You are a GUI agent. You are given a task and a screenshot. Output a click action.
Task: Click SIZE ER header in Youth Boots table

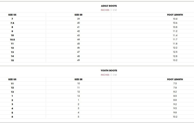point(79,79)
